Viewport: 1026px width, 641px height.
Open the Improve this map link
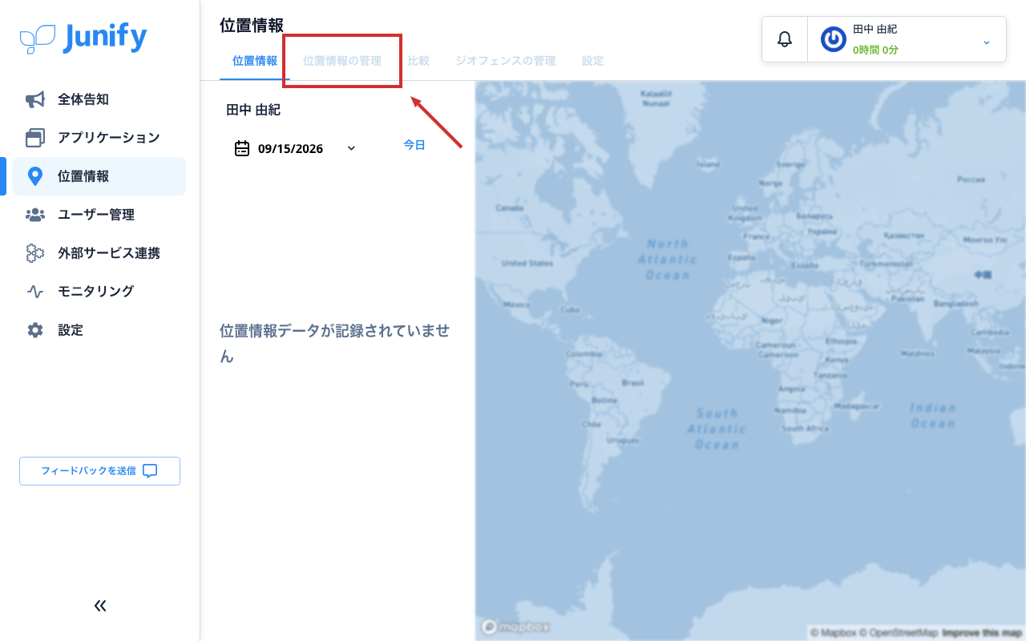pos(982,632)
